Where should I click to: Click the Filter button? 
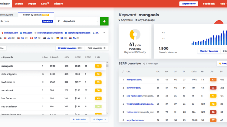(2, 48)
